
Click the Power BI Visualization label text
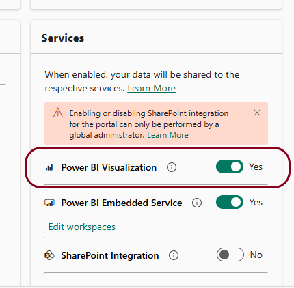pyautogui.click(x=109, y=167)
